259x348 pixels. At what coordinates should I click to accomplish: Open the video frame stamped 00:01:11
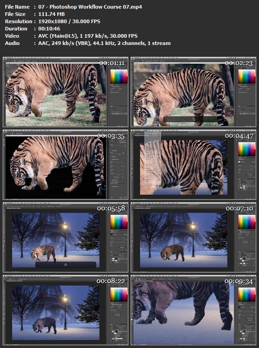66,92
